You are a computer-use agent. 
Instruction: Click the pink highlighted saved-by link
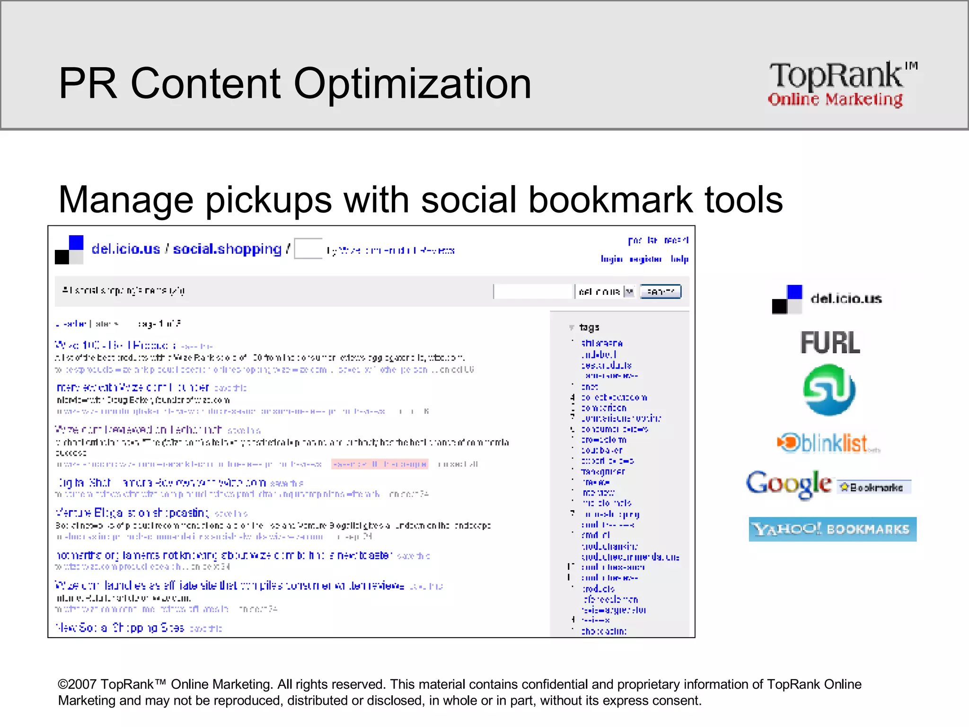coord(380,464)
